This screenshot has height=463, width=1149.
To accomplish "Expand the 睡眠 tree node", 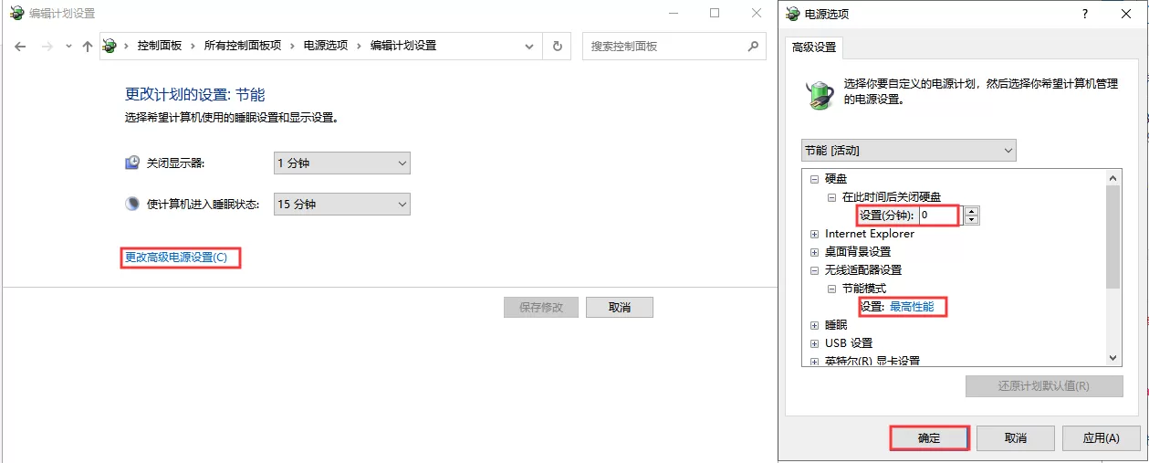I will click(x=814, y=325).
